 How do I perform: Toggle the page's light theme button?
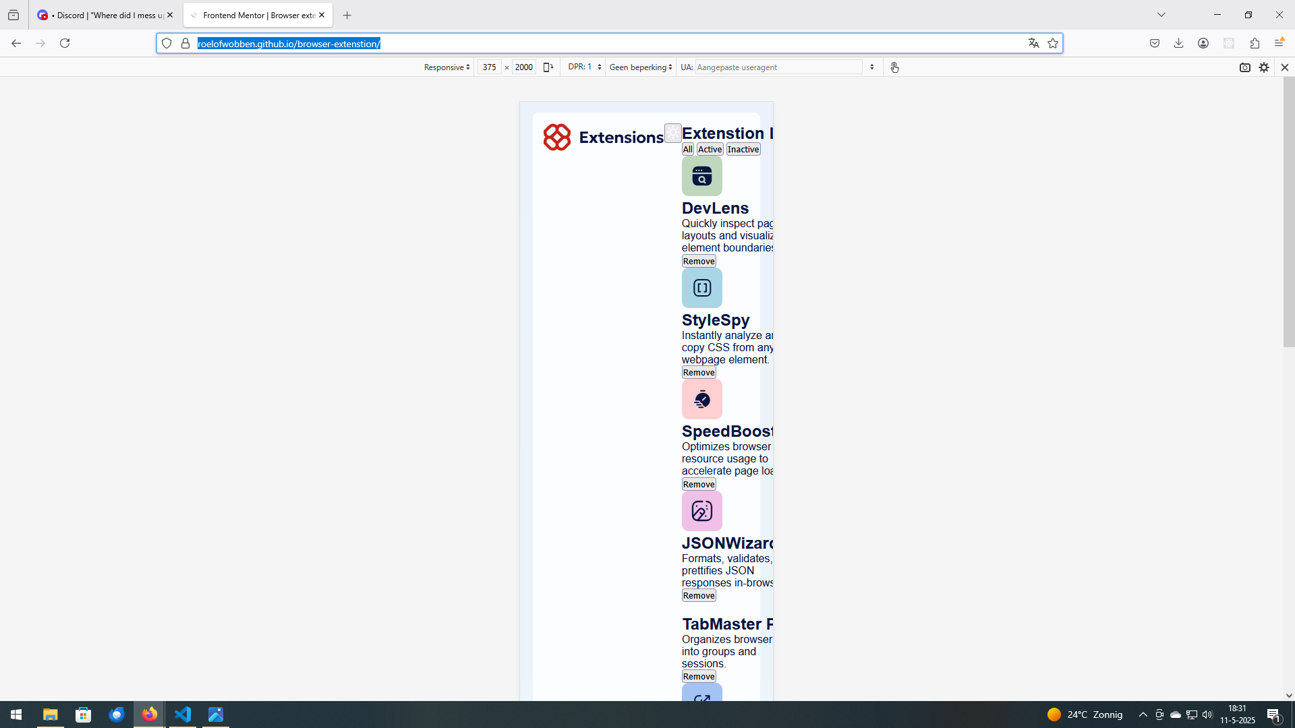tap(672, 133)
